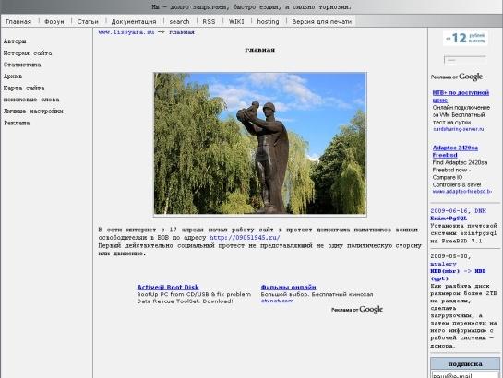Open Adaptec 2420sa Freebsd ad
The height and width of the screenshot is (378, 503).
[x=455, y=151]
